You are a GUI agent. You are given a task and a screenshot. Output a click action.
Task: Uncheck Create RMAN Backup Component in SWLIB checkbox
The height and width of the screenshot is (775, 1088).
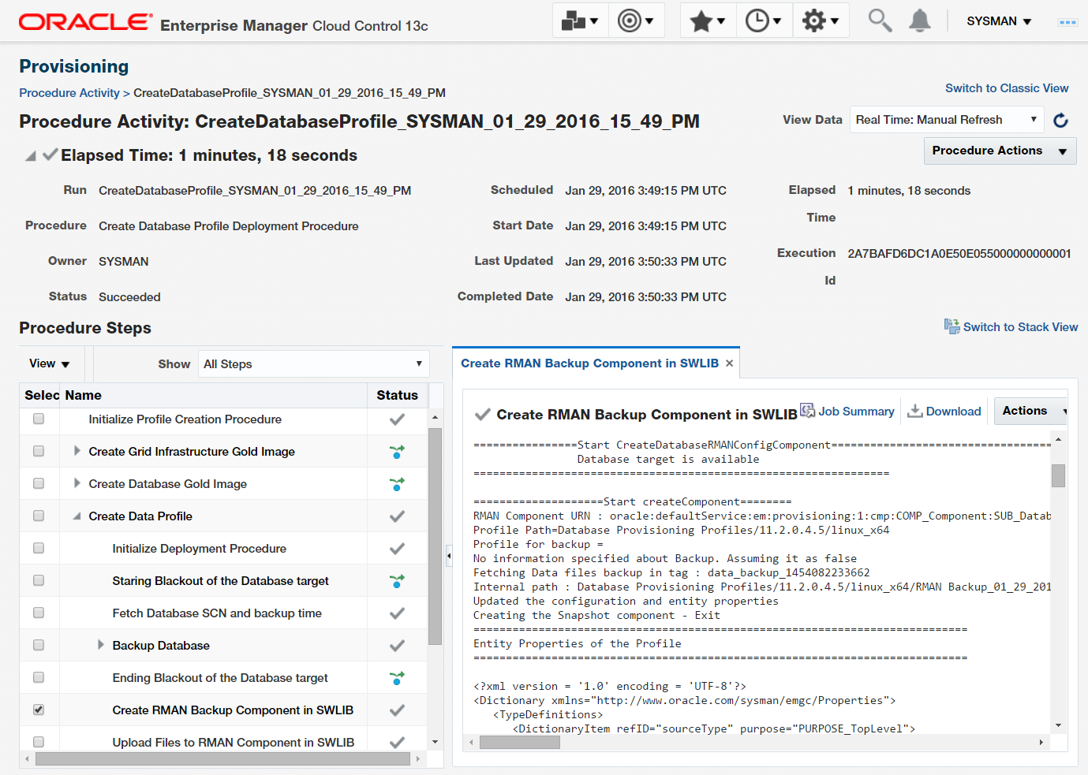(39, 710)
